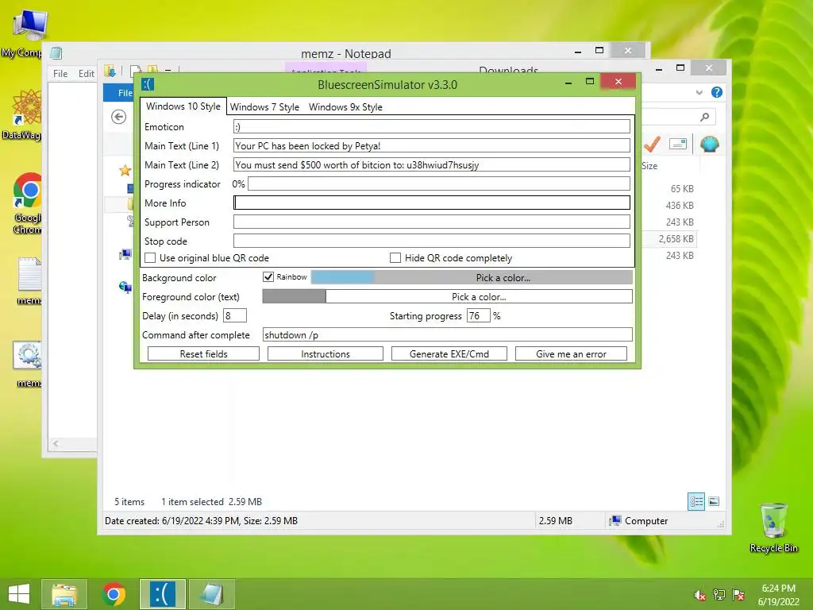Image resolution: width=813 pixels, height=610 pixels.
Task: Focus the More Info field
Action: (431, 203)
